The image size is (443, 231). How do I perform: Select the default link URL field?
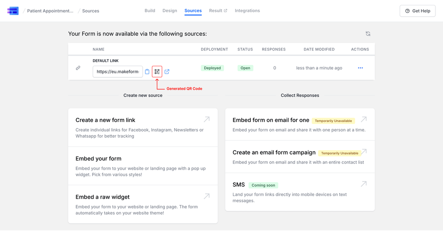117,72
